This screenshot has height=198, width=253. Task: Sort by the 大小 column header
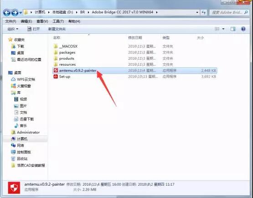[201, 38]
